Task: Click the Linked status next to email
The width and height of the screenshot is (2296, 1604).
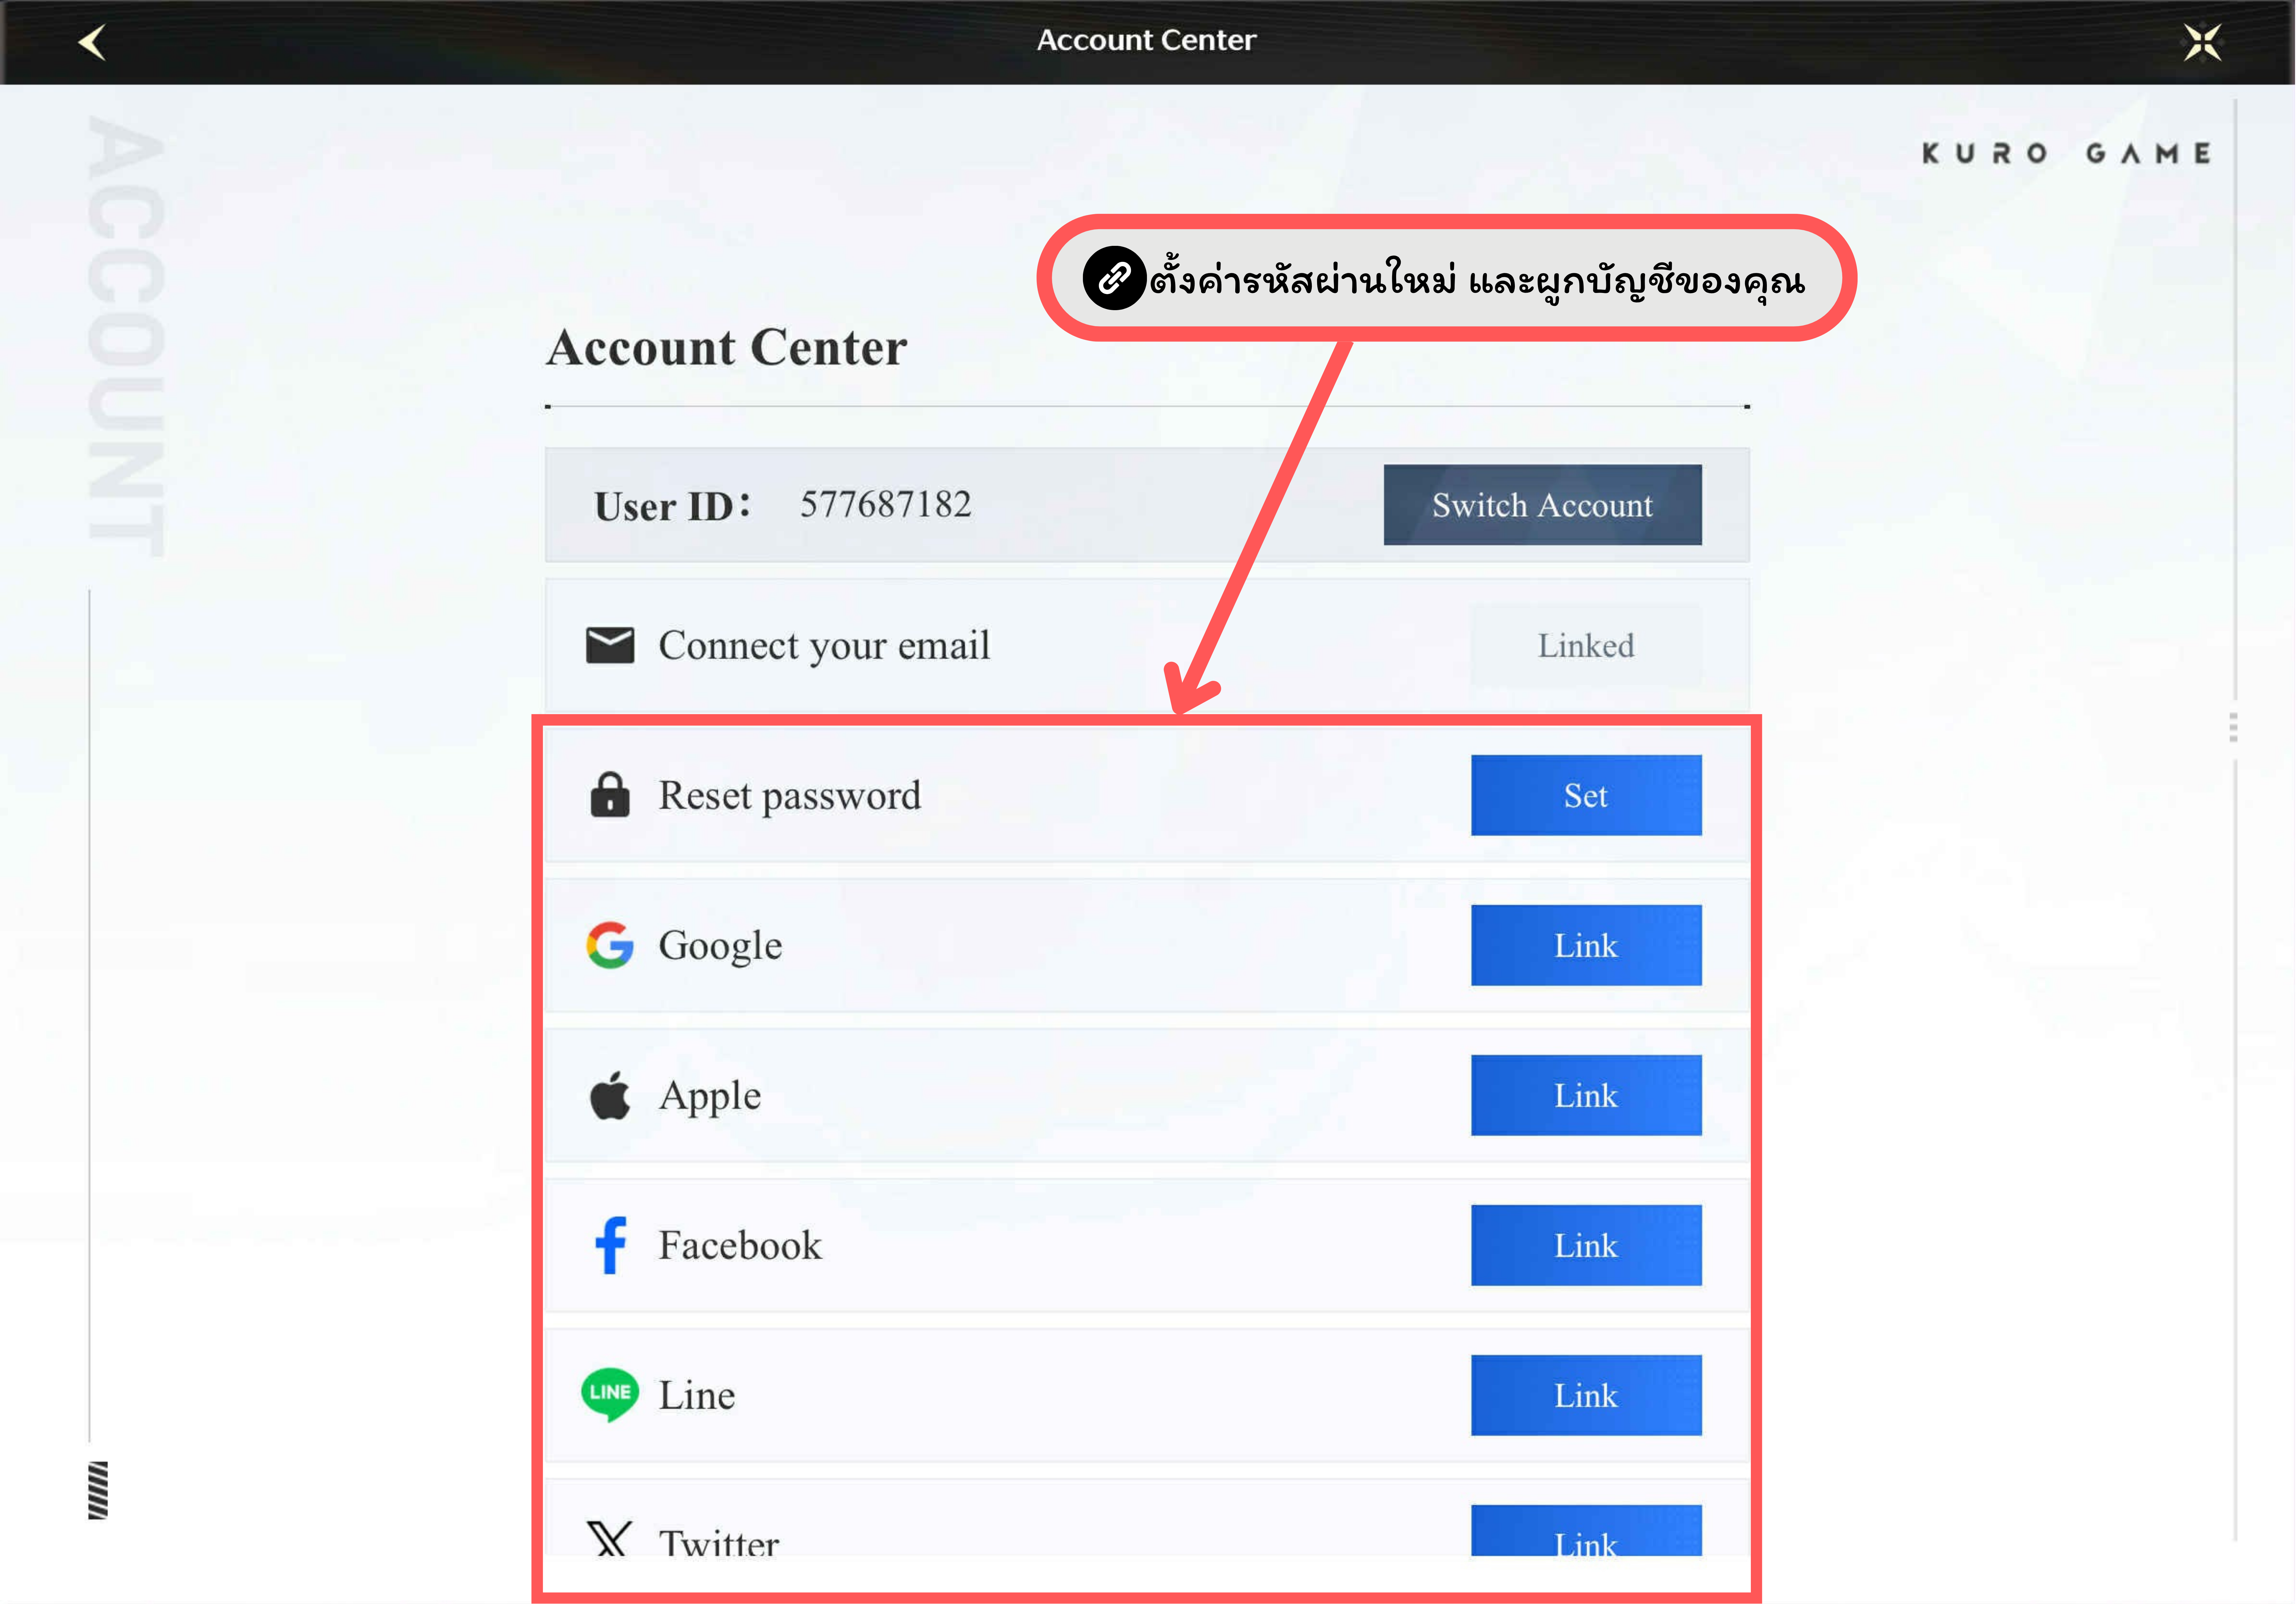Action: click(x=1586, y=645)
